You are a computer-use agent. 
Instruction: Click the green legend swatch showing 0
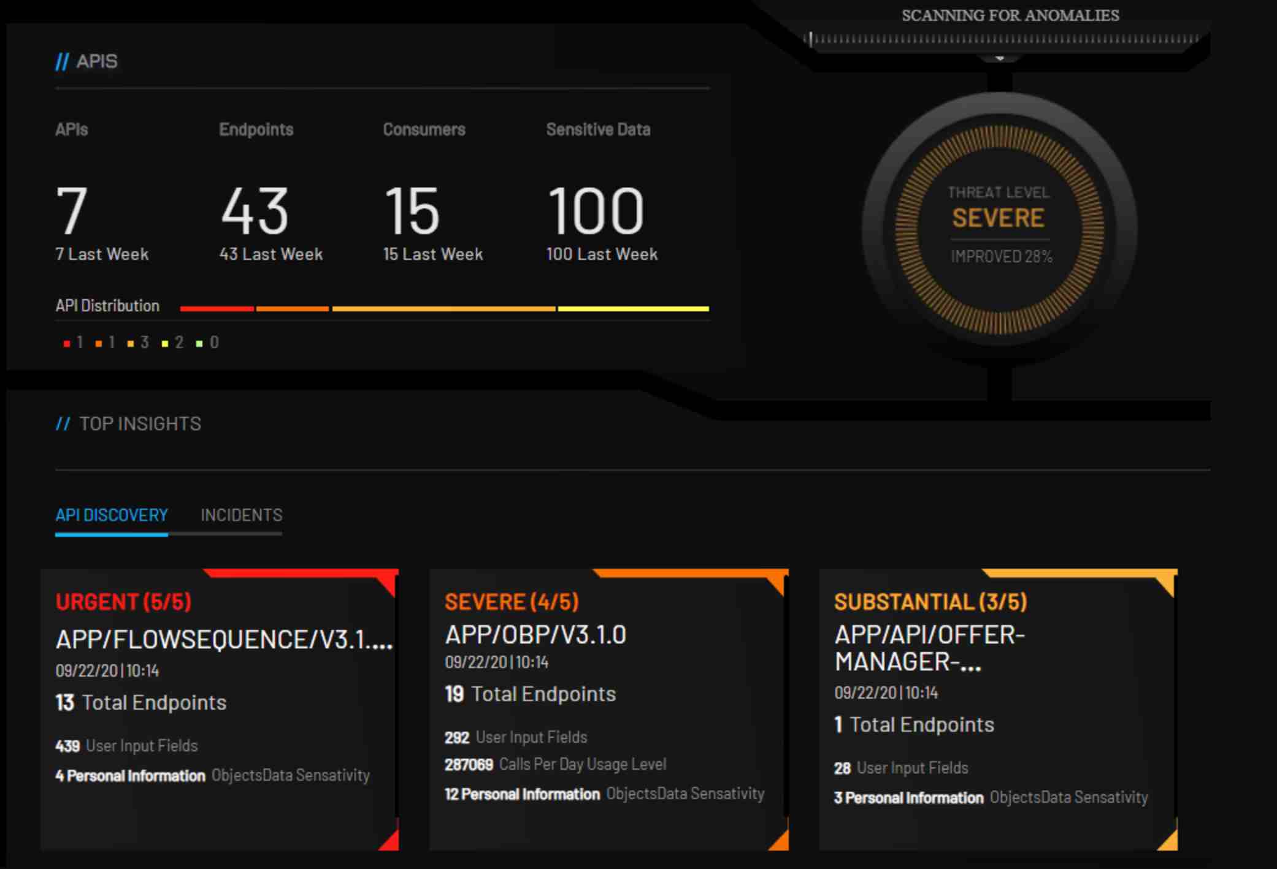click(199, 343)
